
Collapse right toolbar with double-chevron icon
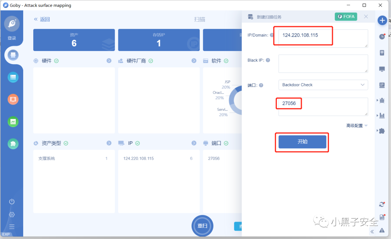372,231
